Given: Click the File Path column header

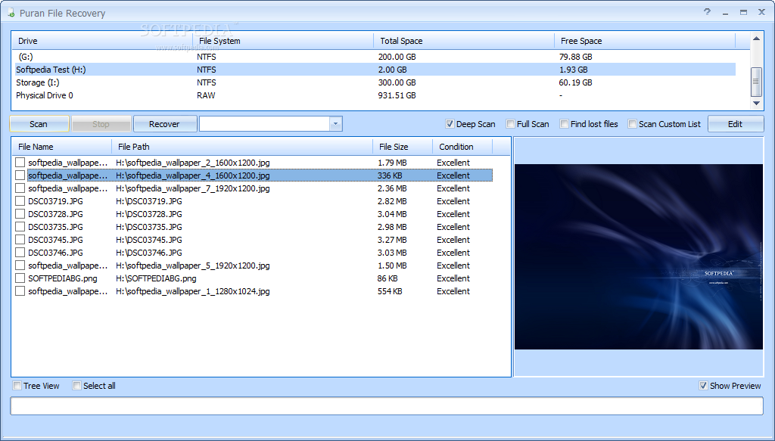Looking at the screenshot, I should (242, 147).
